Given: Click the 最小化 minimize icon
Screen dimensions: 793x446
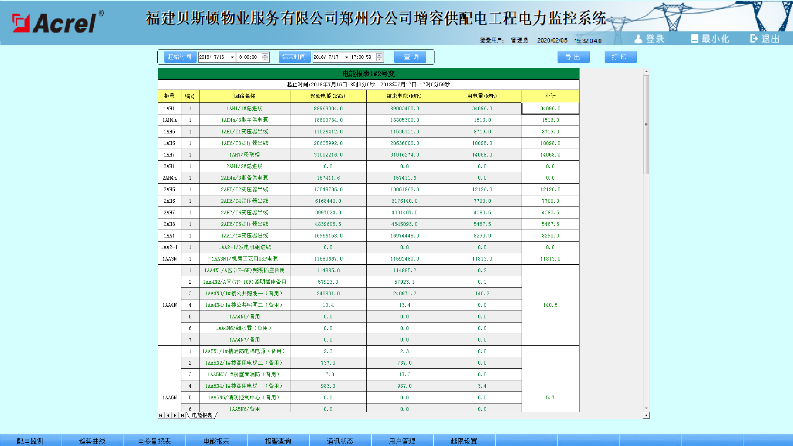Looking at the screenshot, I should [694, 39].
